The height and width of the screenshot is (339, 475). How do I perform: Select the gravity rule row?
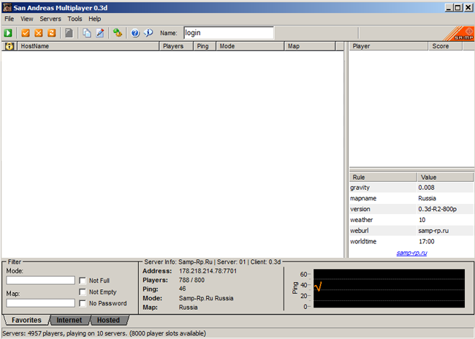pyautogui.click(x=411, y=188)
